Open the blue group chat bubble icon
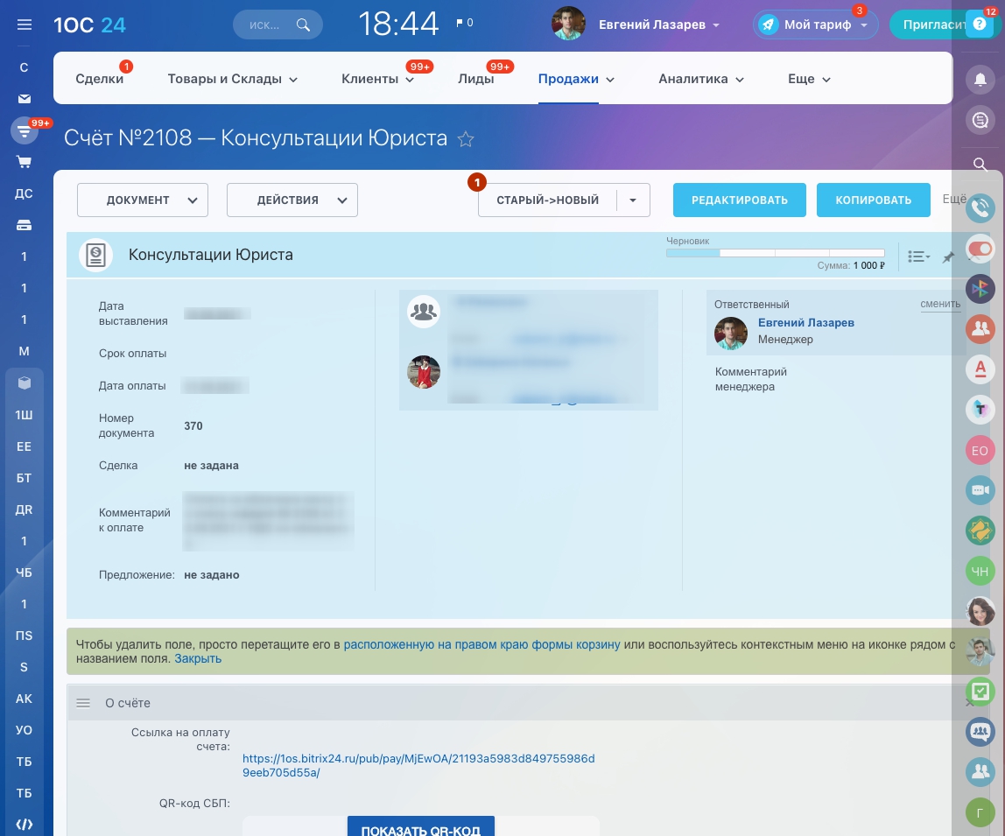The image size is (1005, 836). coord(980,732)
